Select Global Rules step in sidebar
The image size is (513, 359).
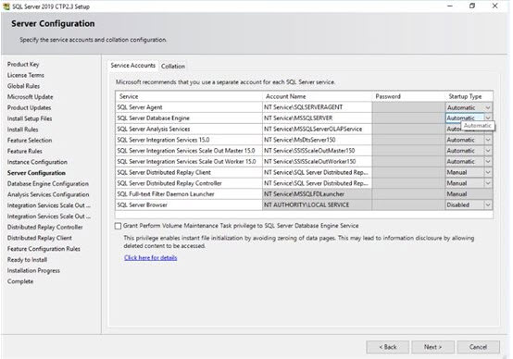pyautogui.click(x=23, y=86)
